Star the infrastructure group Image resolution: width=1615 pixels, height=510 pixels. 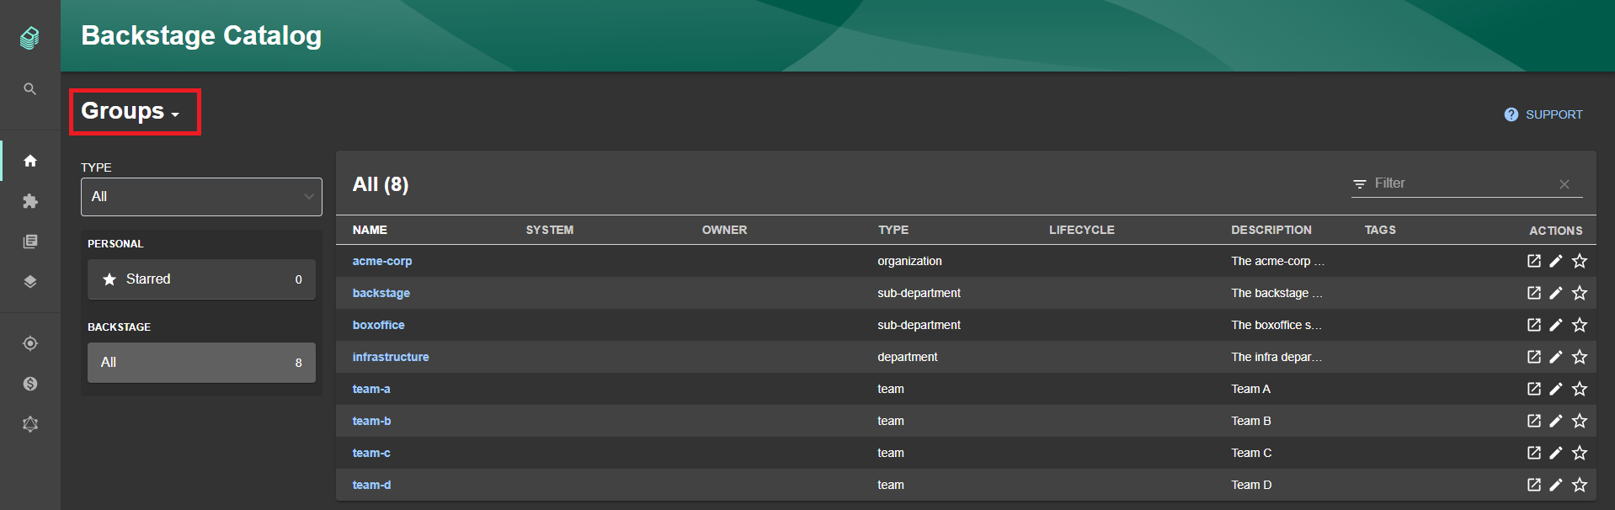[1580, 357]
